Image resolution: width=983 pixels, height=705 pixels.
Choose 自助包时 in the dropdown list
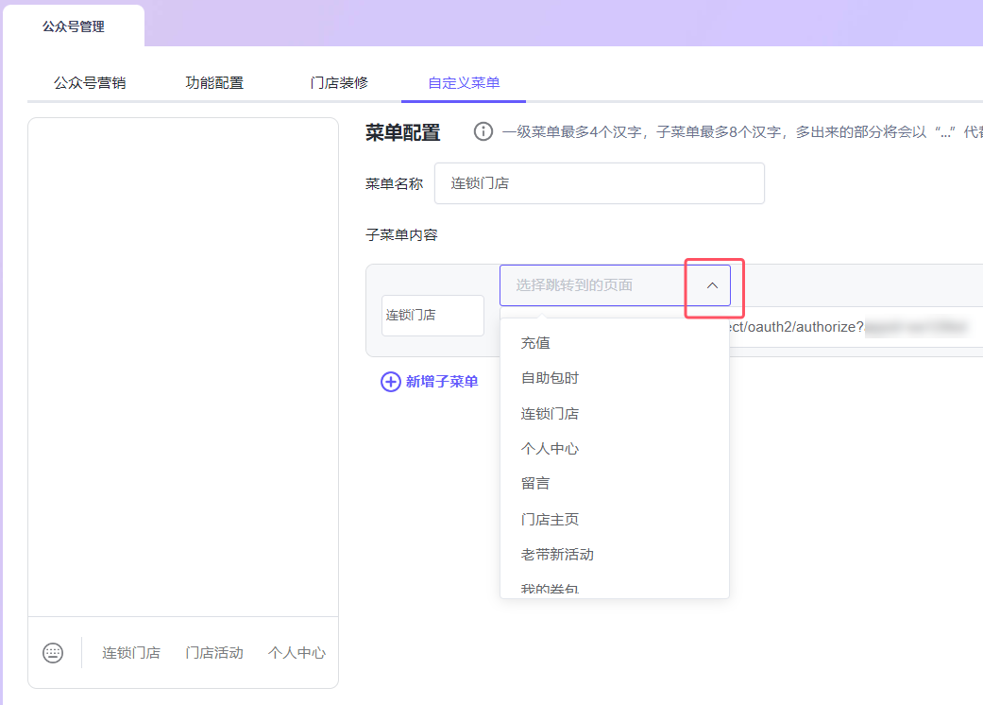(550, 378)
